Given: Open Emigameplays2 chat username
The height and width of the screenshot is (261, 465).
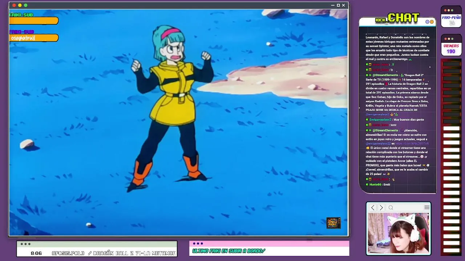Looking at the screenshot, I should coord(380,120).
